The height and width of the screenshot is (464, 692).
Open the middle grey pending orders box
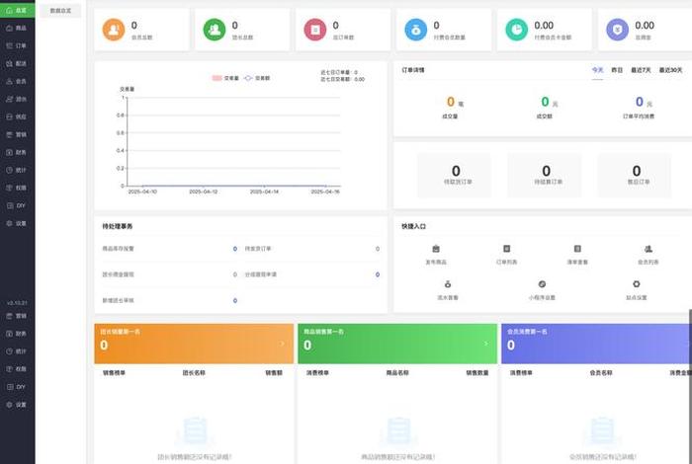coord(545,175)
